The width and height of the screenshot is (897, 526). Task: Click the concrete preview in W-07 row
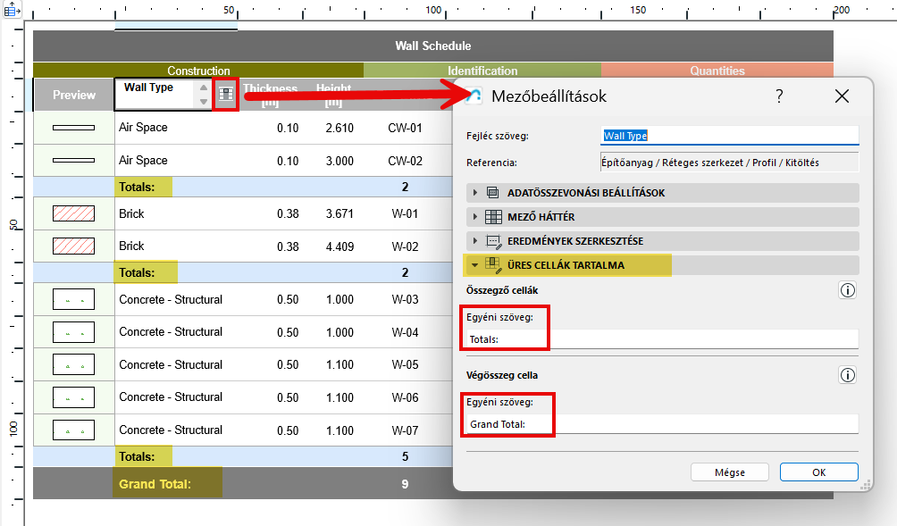74,430
